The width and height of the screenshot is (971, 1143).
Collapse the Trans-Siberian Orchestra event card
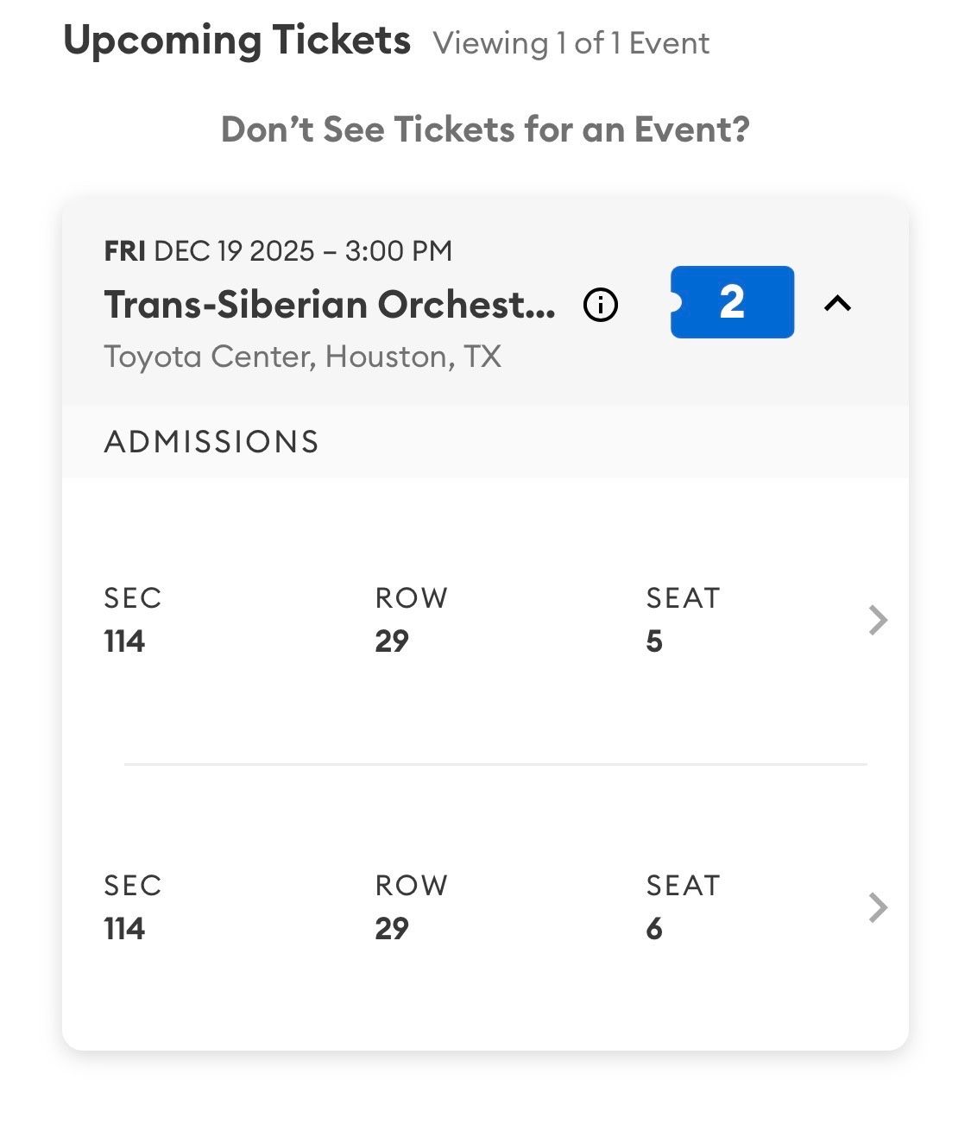[x=837, y=303]
